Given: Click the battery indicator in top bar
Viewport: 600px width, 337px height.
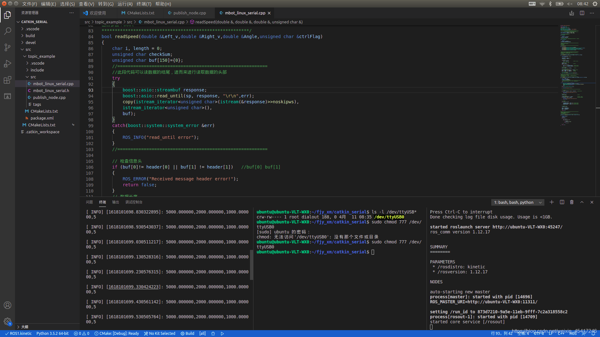Looking at the screenshot, I should [x=559, y=4].
